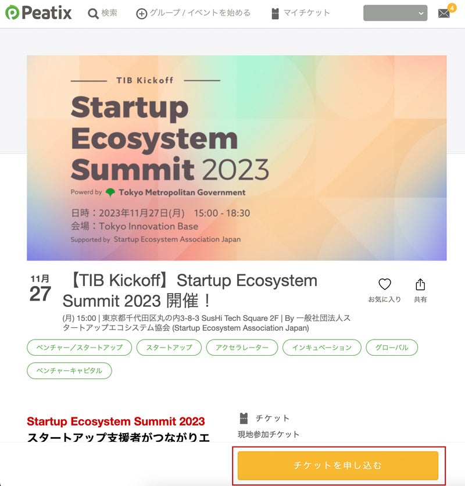The height and width of the screenshot is (486, 465).
Task: Favorite the event with the heart icon
Action: click(x=384, y=284)
